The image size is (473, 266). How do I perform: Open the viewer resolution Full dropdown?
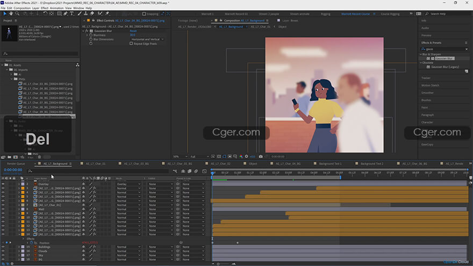(x=199, y=156)
